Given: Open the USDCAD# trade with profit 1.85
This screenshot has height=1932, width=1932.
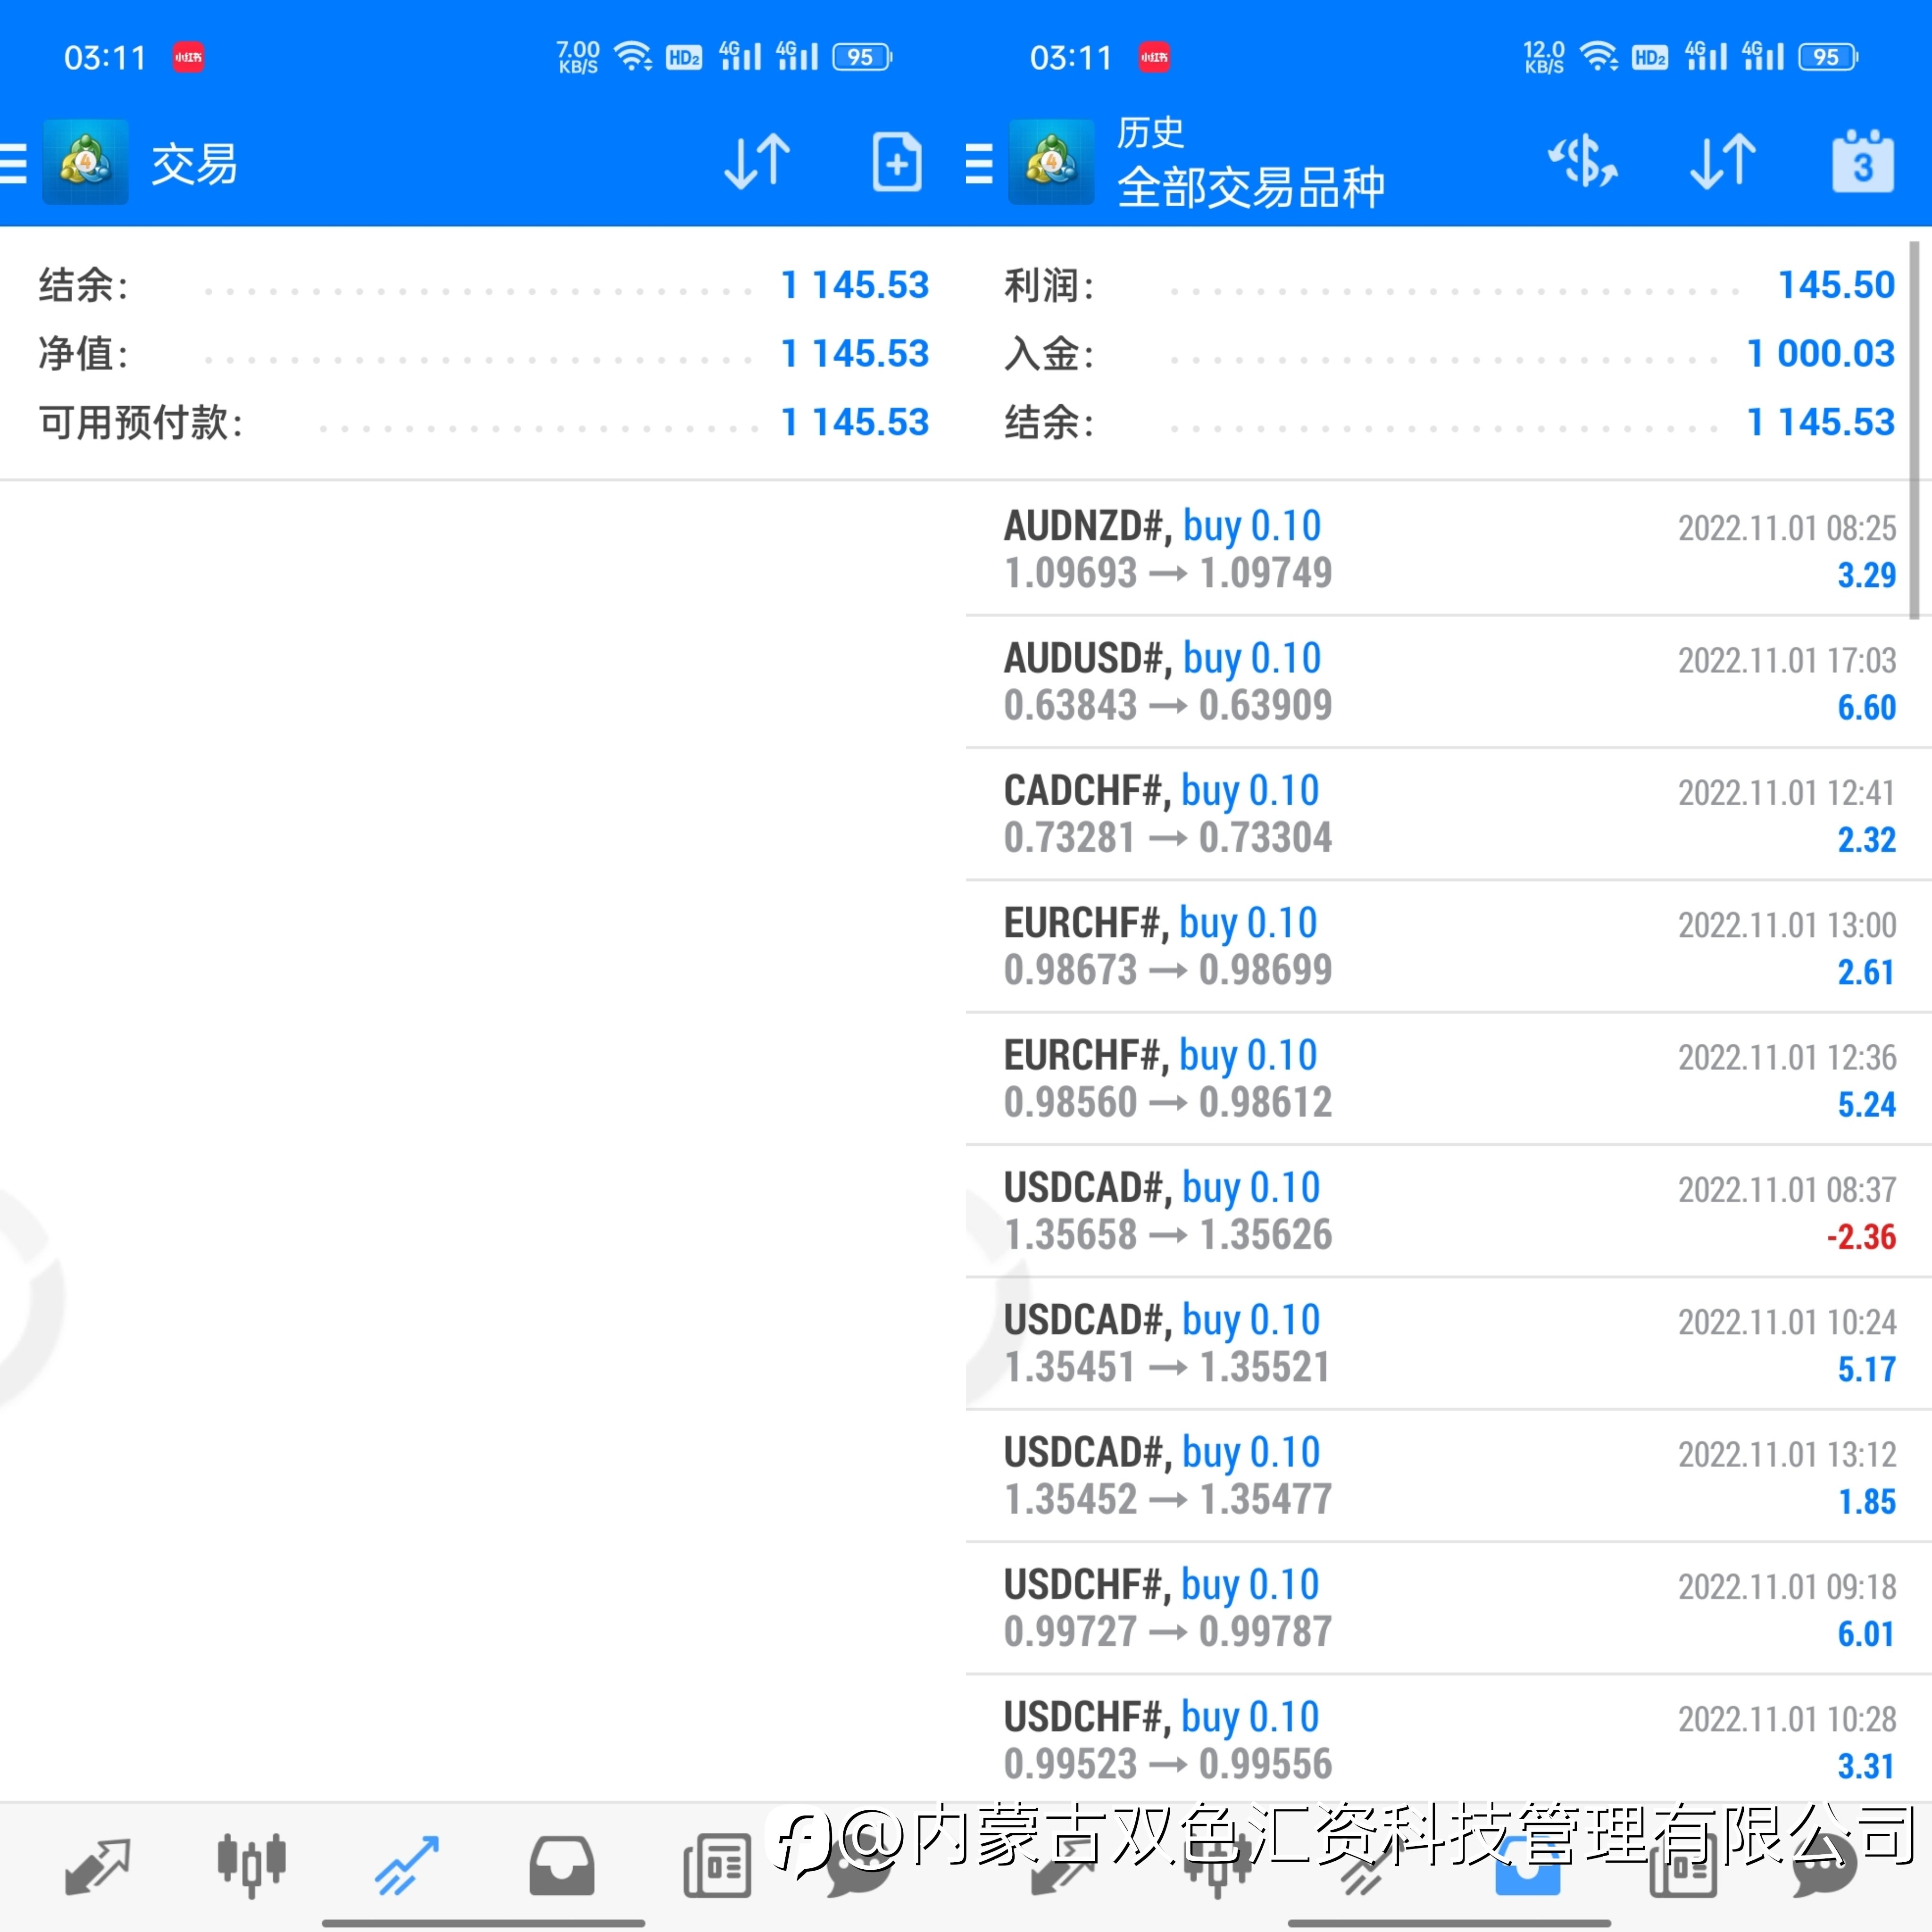Looking at the screenshot, I should [x=1449, y=1476].
